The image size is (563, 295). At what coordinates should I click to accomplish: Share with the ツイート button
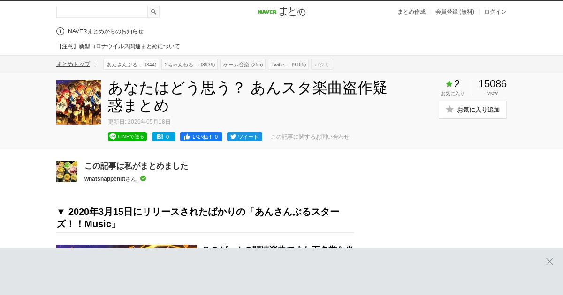click(x=244, y=137)
